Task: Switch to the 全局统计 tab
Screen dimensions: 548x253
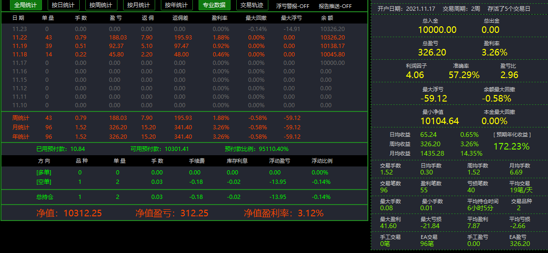Action: click(26, 5)
